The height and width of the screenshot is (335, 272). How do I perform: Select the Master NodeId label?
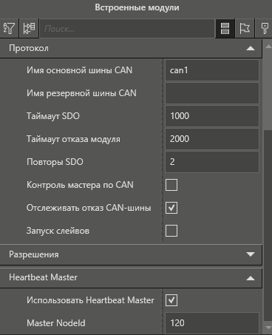(56, 323)
